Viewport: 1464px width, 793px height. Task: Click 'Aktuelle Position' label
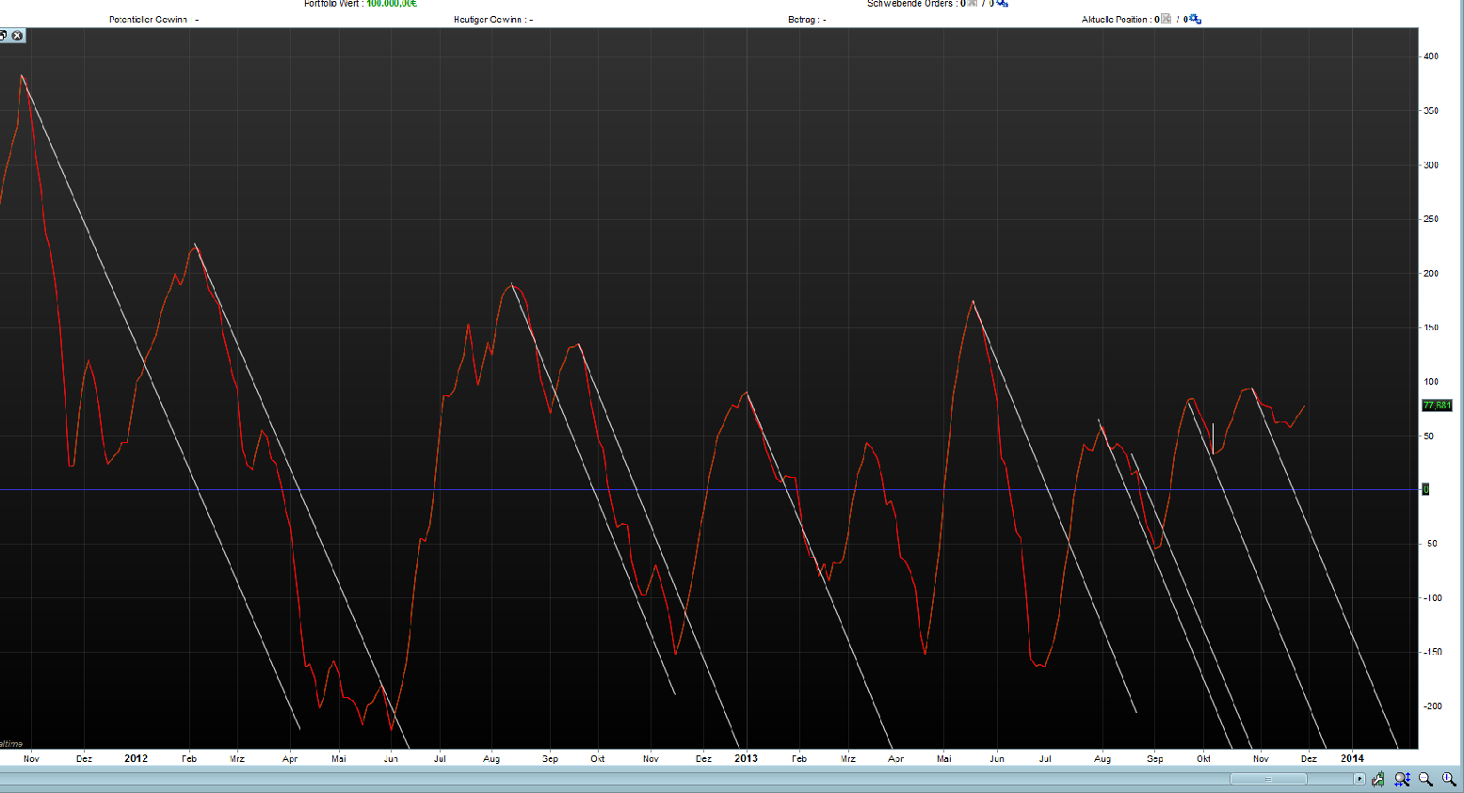click(x=1115, y=19)
